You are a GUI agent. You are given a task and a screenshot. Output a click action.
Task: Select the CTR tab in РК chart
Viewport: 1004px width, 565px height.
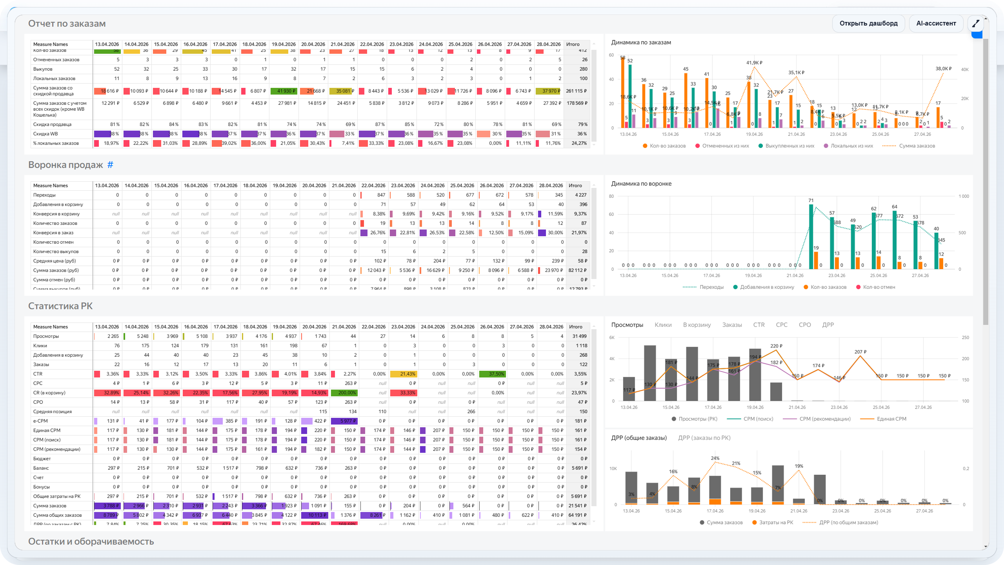758,325
